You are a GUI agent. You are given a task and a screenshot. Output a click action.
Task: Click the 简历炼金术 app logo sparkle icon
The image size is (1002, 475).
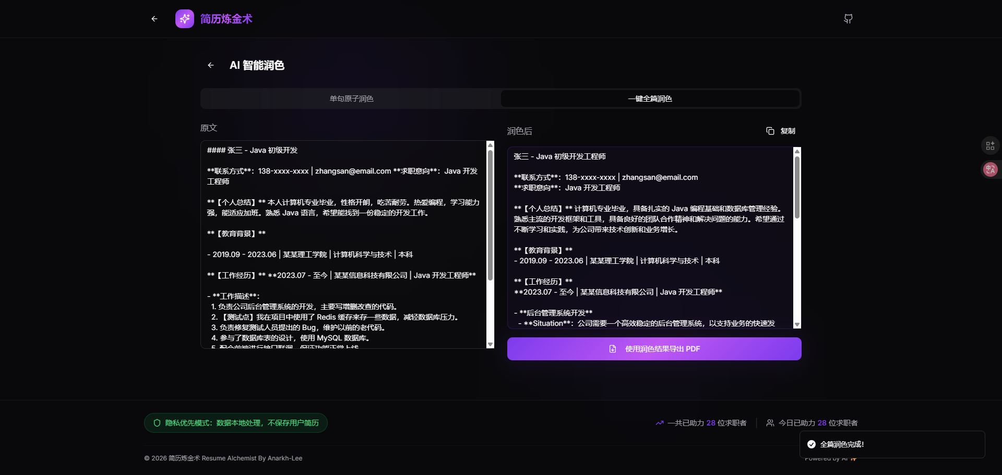point(184,19)
